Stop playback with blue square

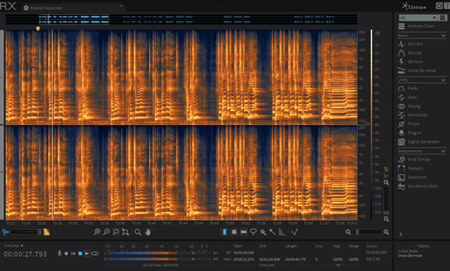(80, 253)
